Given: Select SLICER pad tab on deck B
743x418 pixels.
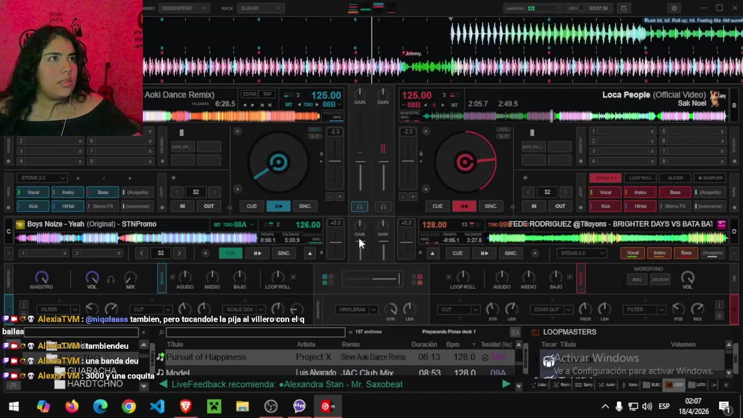Looking at the screenshot, I should coord(675,178).
